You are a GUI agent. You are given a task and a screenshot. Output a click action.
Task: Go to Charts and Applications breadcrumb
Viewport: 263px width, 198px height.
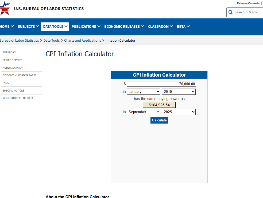(83, 40)
